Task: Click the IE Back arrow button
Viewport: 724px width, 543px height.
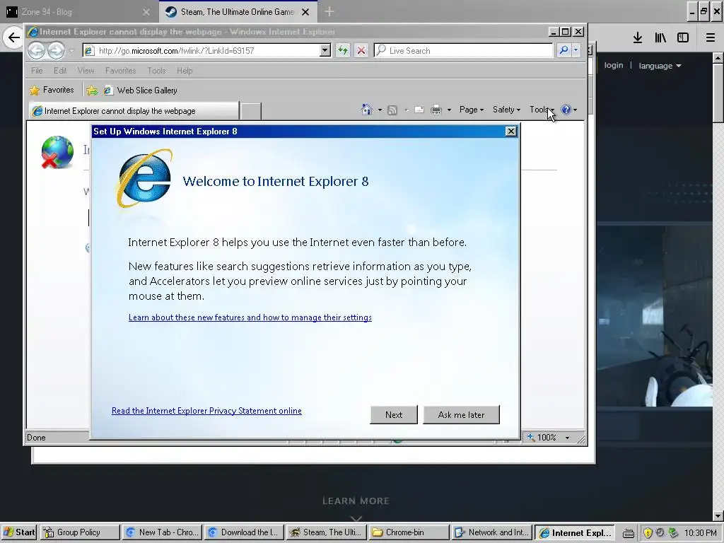Action: point(37,50)
